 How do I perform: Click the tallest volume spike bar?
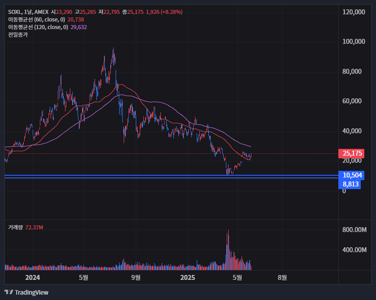pos(228,250)
